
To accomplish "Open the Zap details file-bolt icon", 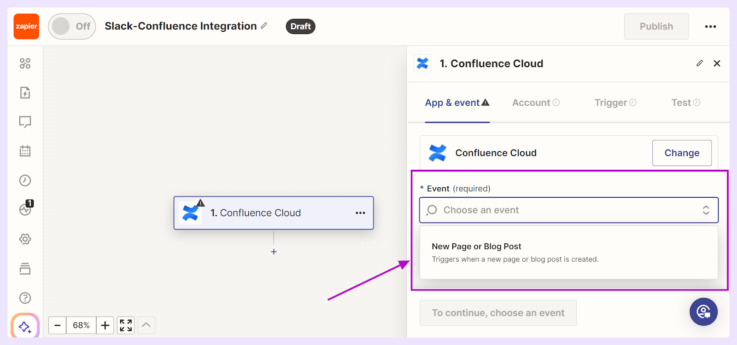I will [x=25, y=92].
